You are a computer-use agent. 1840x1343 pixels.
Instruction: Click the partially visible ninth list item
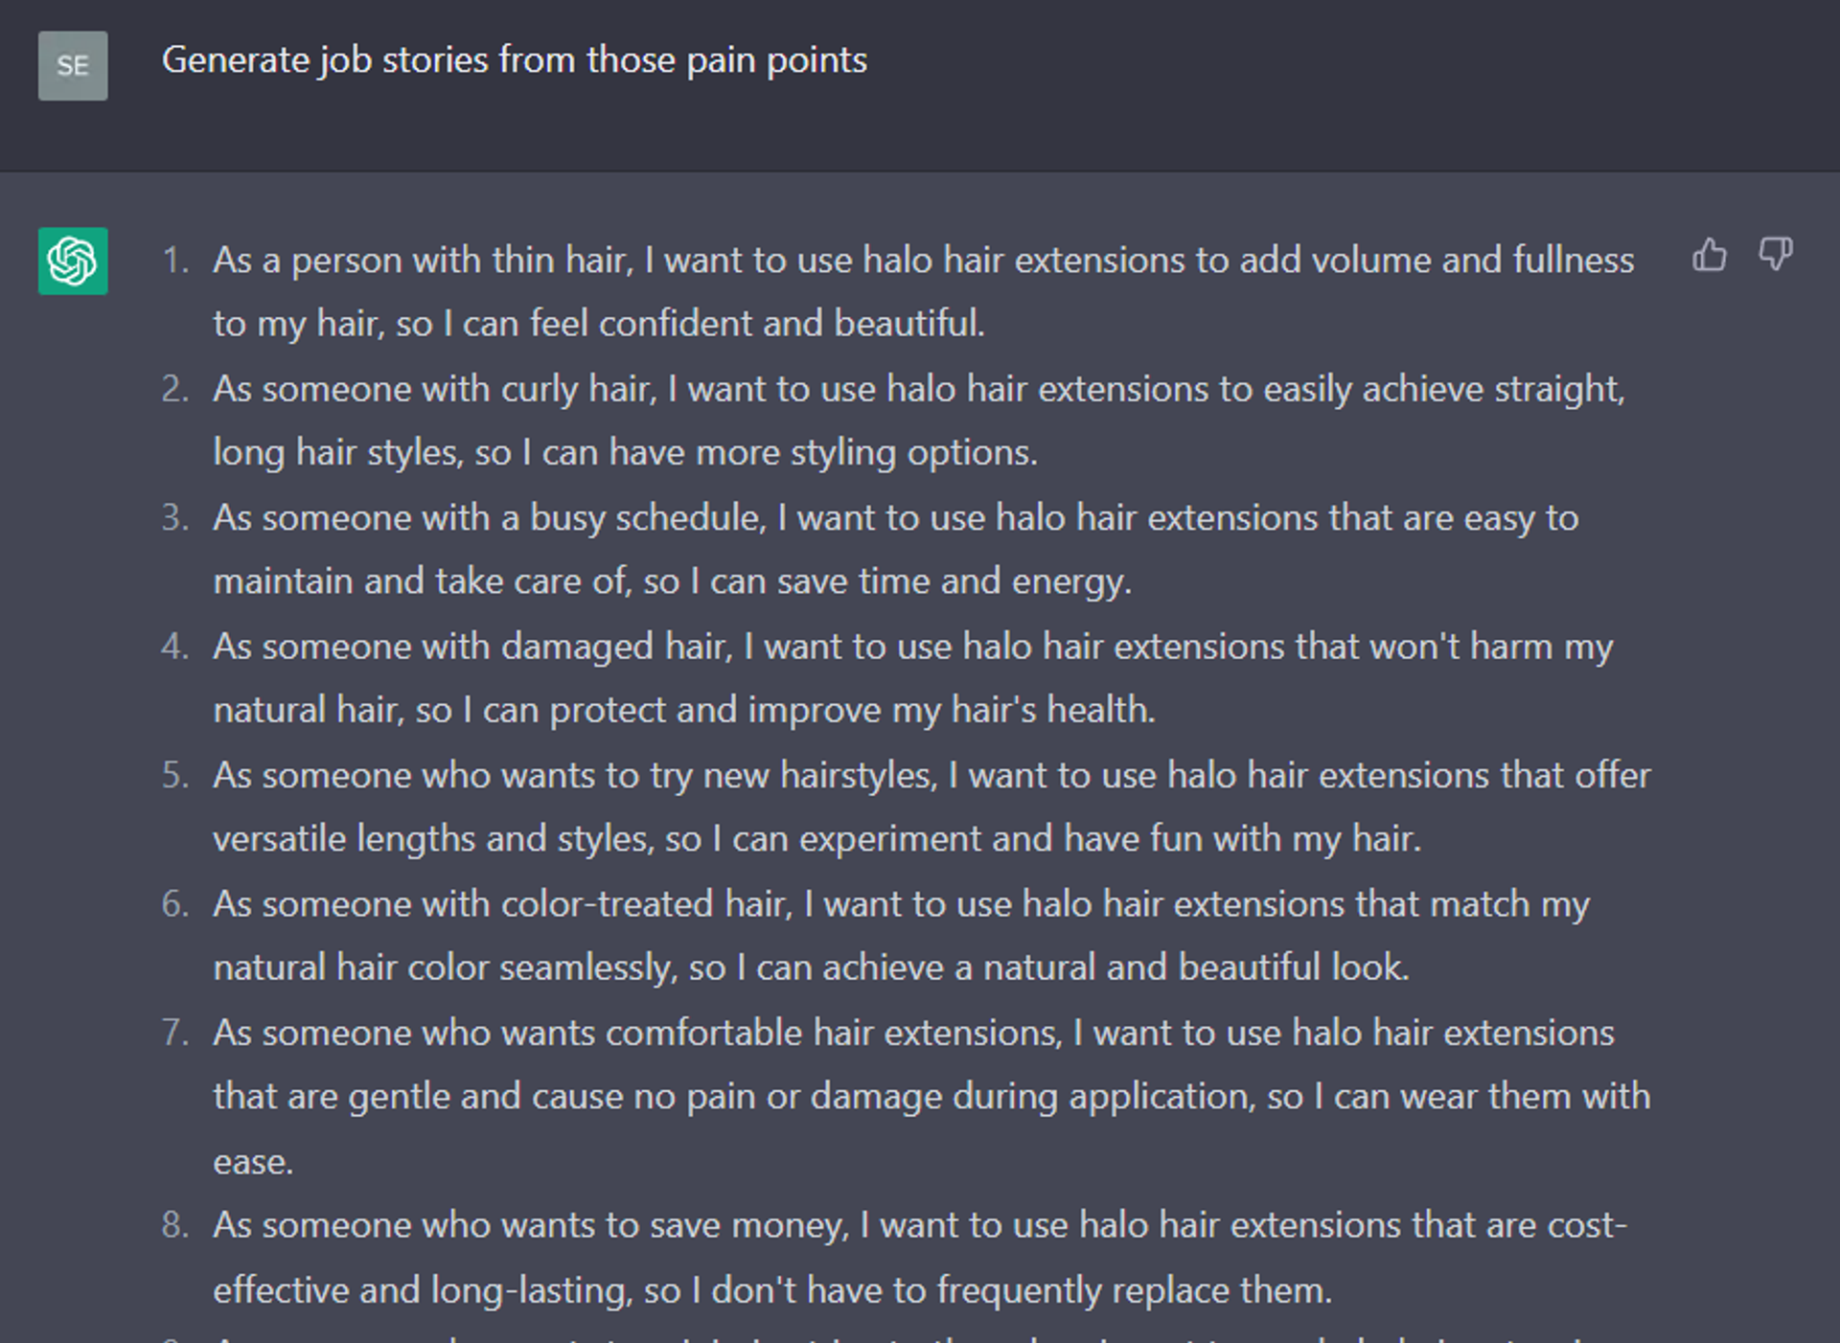click(x=901, y=1336)
